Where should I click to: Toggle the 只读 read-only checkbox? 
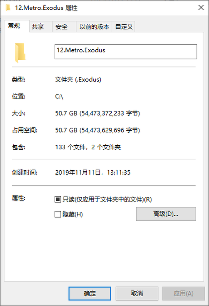[x=58, y=199]
